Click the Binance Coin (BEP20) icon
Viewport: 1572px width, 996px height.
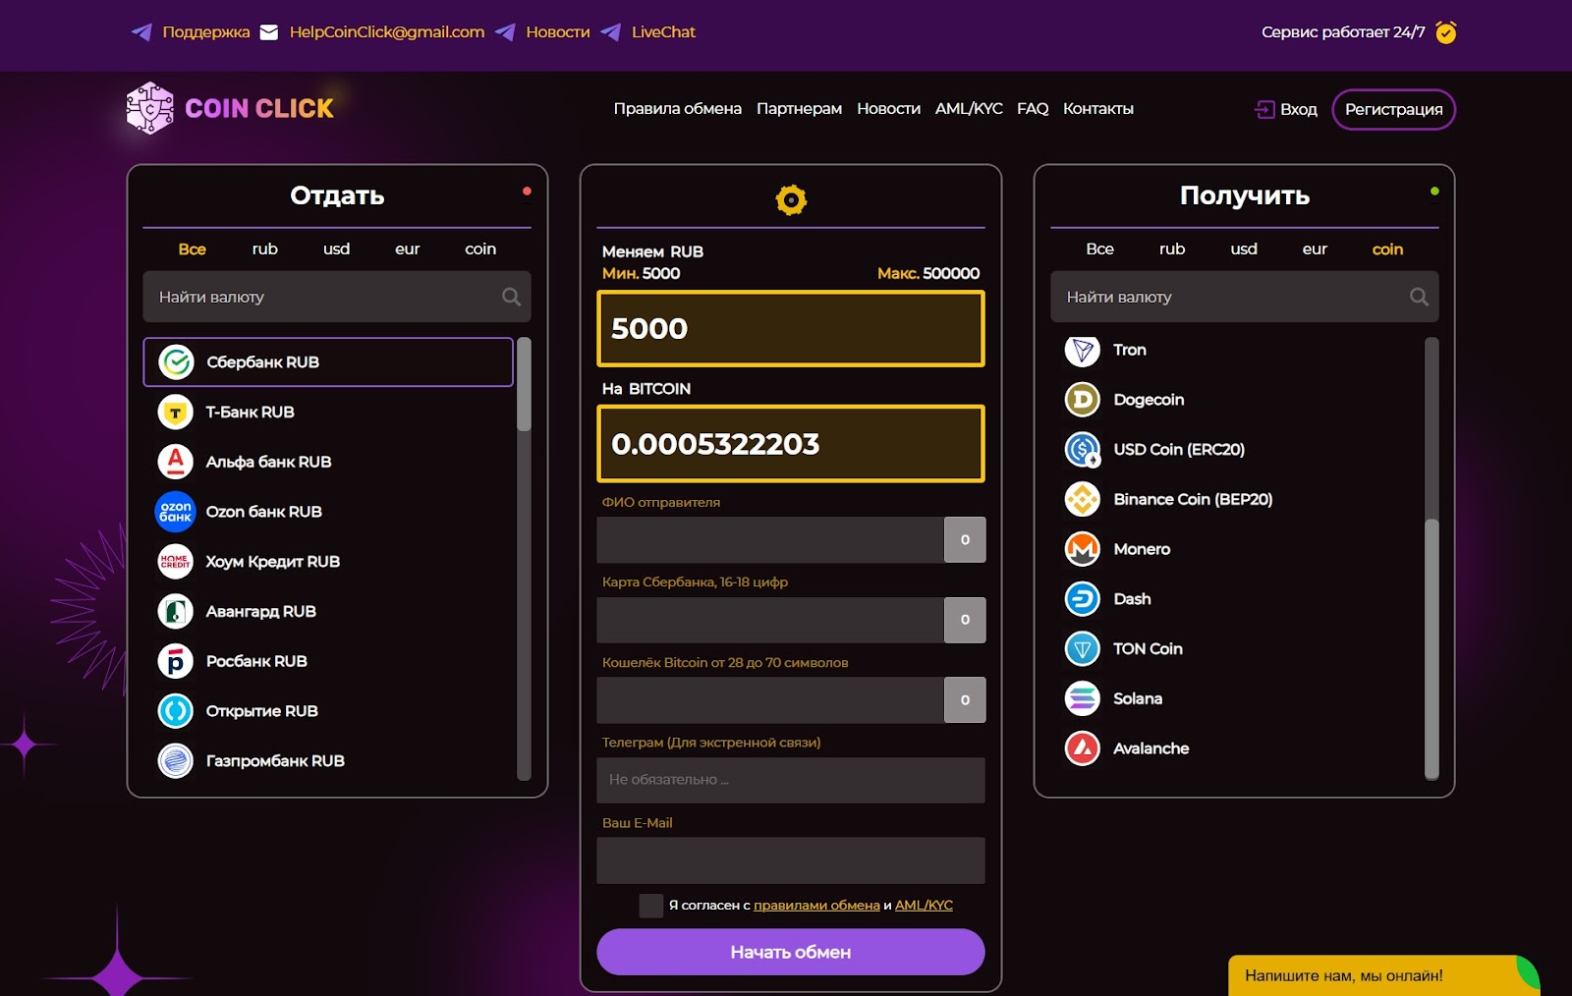pyautogui.click(x=1083, y=499)
